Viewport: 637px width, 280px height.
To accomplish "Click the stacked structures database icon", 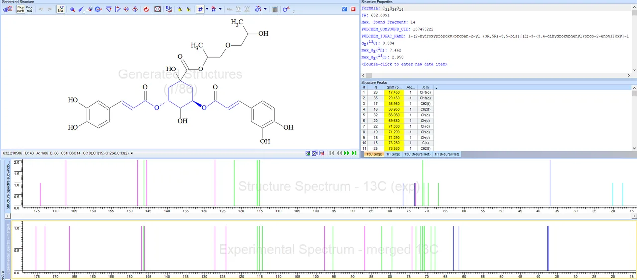I will [x=8, y=9].
